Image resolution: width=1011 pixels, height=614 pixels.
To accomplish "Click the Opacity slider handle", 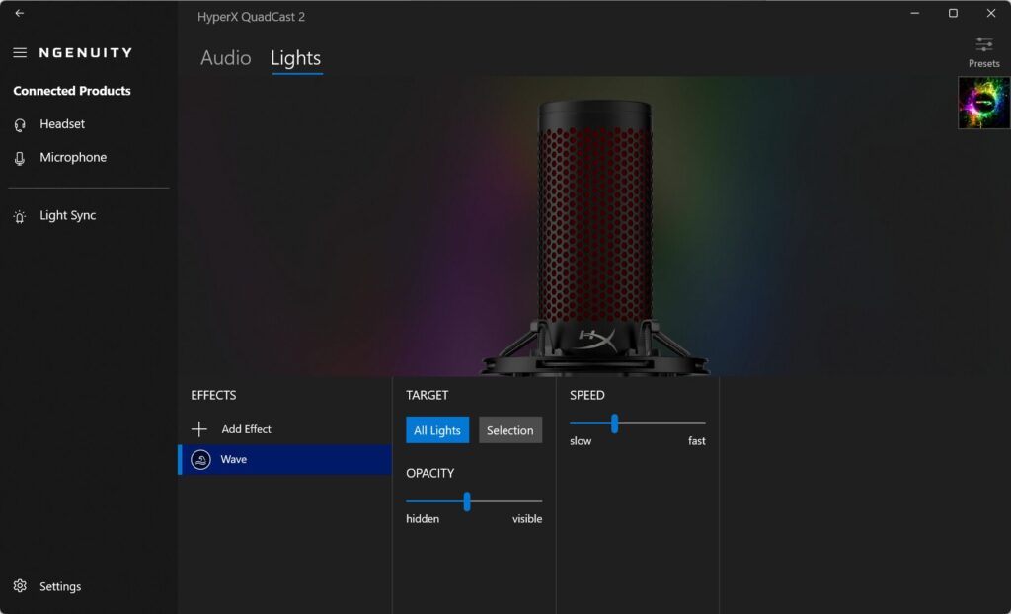I will pyautogui.click(x=467, y=501).
